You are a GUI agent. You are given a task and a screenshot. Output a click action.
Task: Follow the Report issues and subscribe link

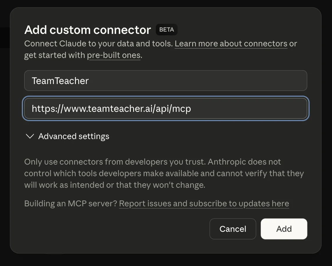(x=204, y=203)
